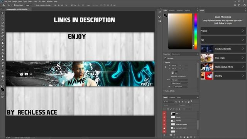Viewport: 247px width, 139px height.
Task: Open the RGB Color mode dropdown
Action: pos(179,80)
